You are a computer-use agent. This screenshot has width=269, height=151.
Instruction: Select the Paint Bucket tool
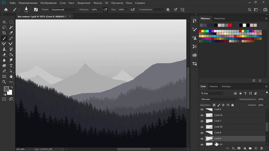pyautogui.click(x=11, y=55)
